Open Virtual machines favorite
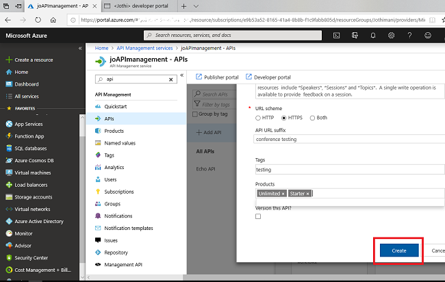This screenshot has width=445, height=282. [28, 172]
